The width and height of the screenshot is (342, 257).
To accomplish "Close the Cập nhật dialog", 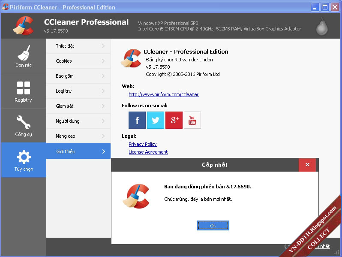I will [307, 165].
